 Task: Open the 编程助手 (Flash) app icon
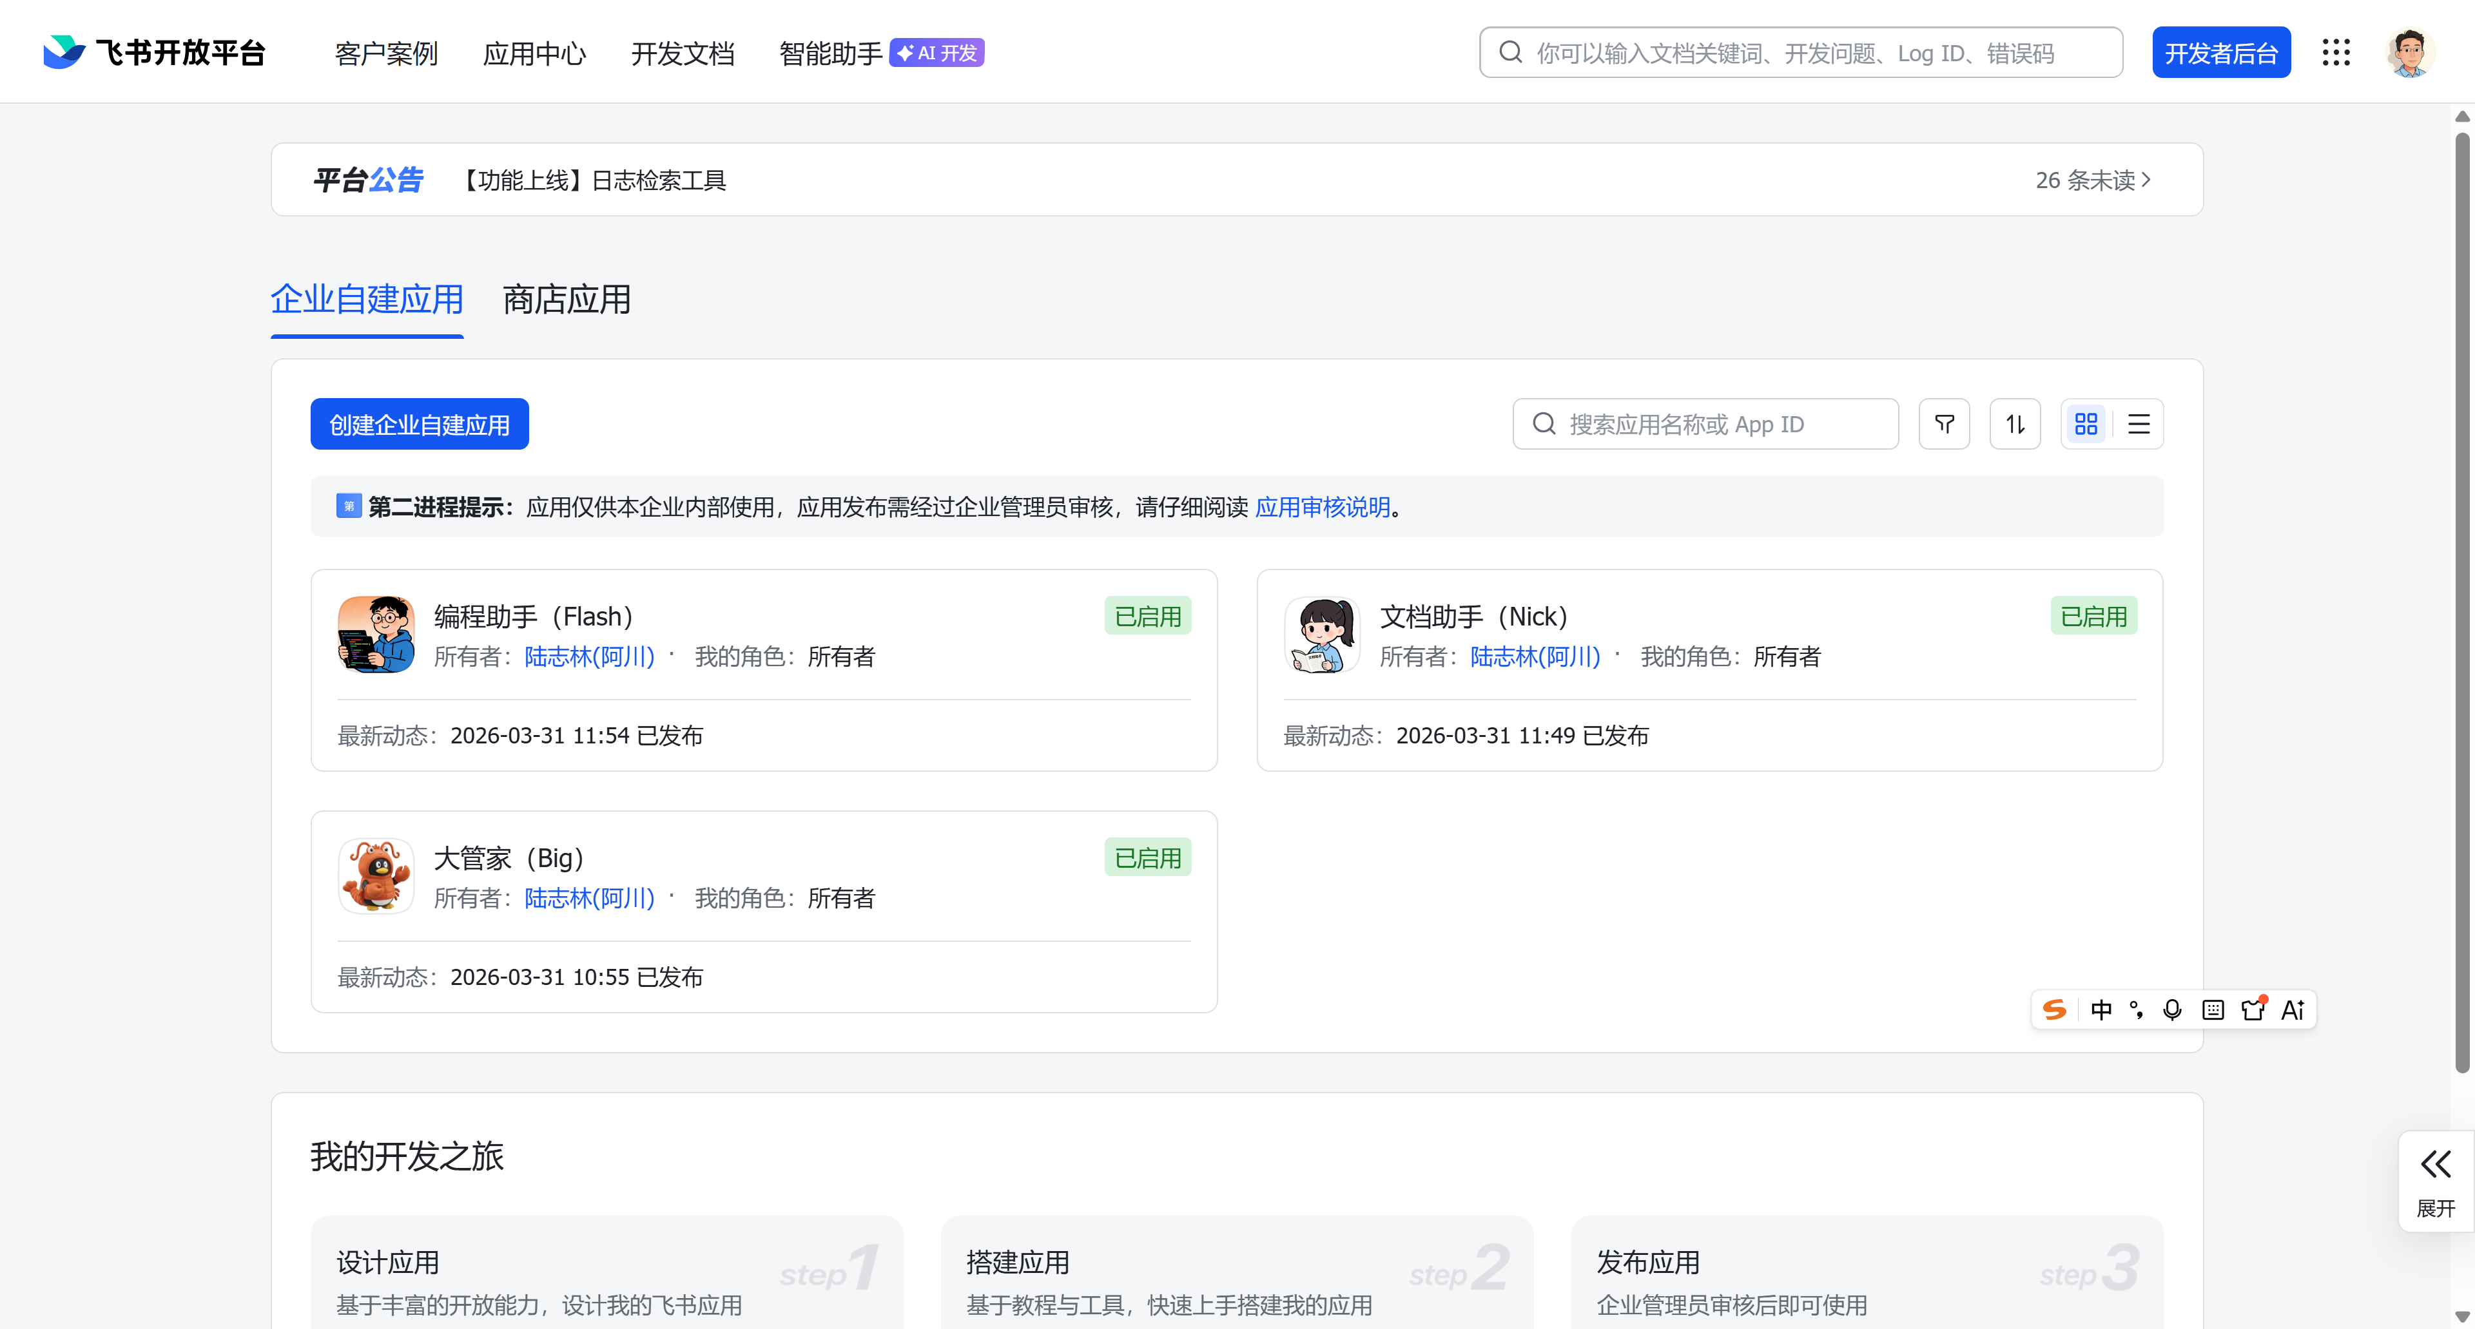click(x=376, y=635)
